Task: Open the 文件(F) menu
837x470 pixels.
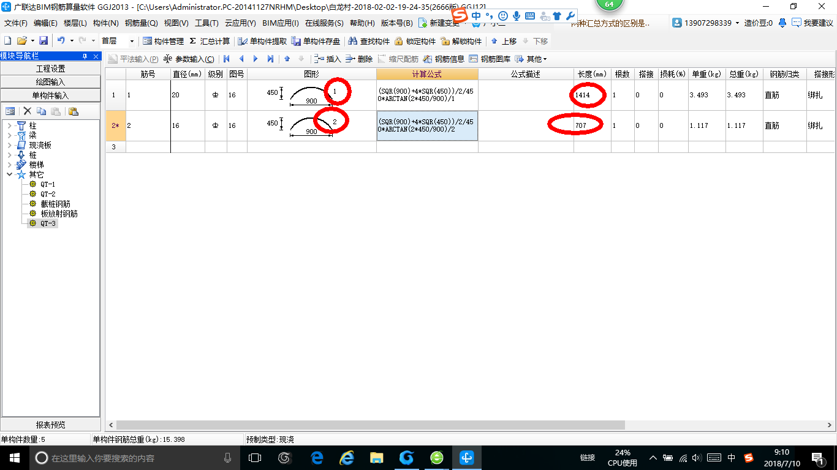Action: coord(15,23)
